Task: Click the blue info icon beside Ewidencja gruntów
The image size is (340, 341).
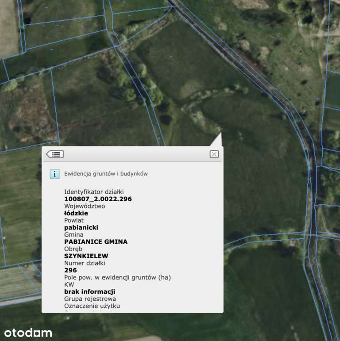Action: point(54,174)
